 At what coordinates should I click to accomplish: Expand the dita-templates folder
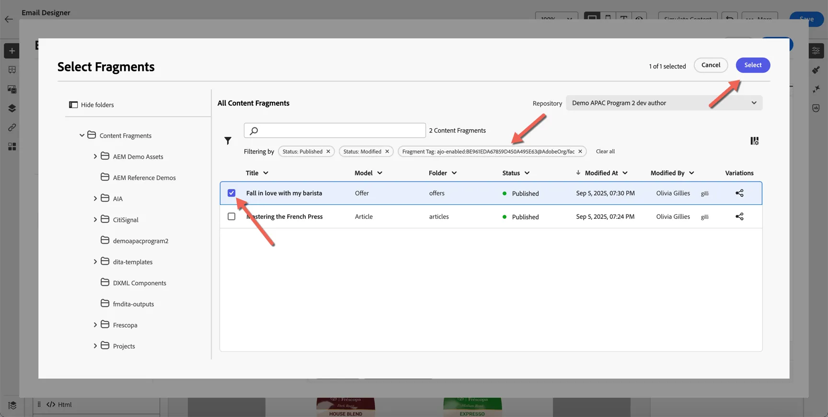pos(95,262)
